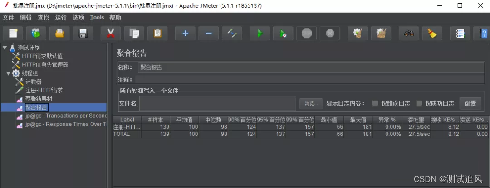Sort by the 吞吐量 column header
This screenshot has width=490, height=188.
[x=416, y=120]
